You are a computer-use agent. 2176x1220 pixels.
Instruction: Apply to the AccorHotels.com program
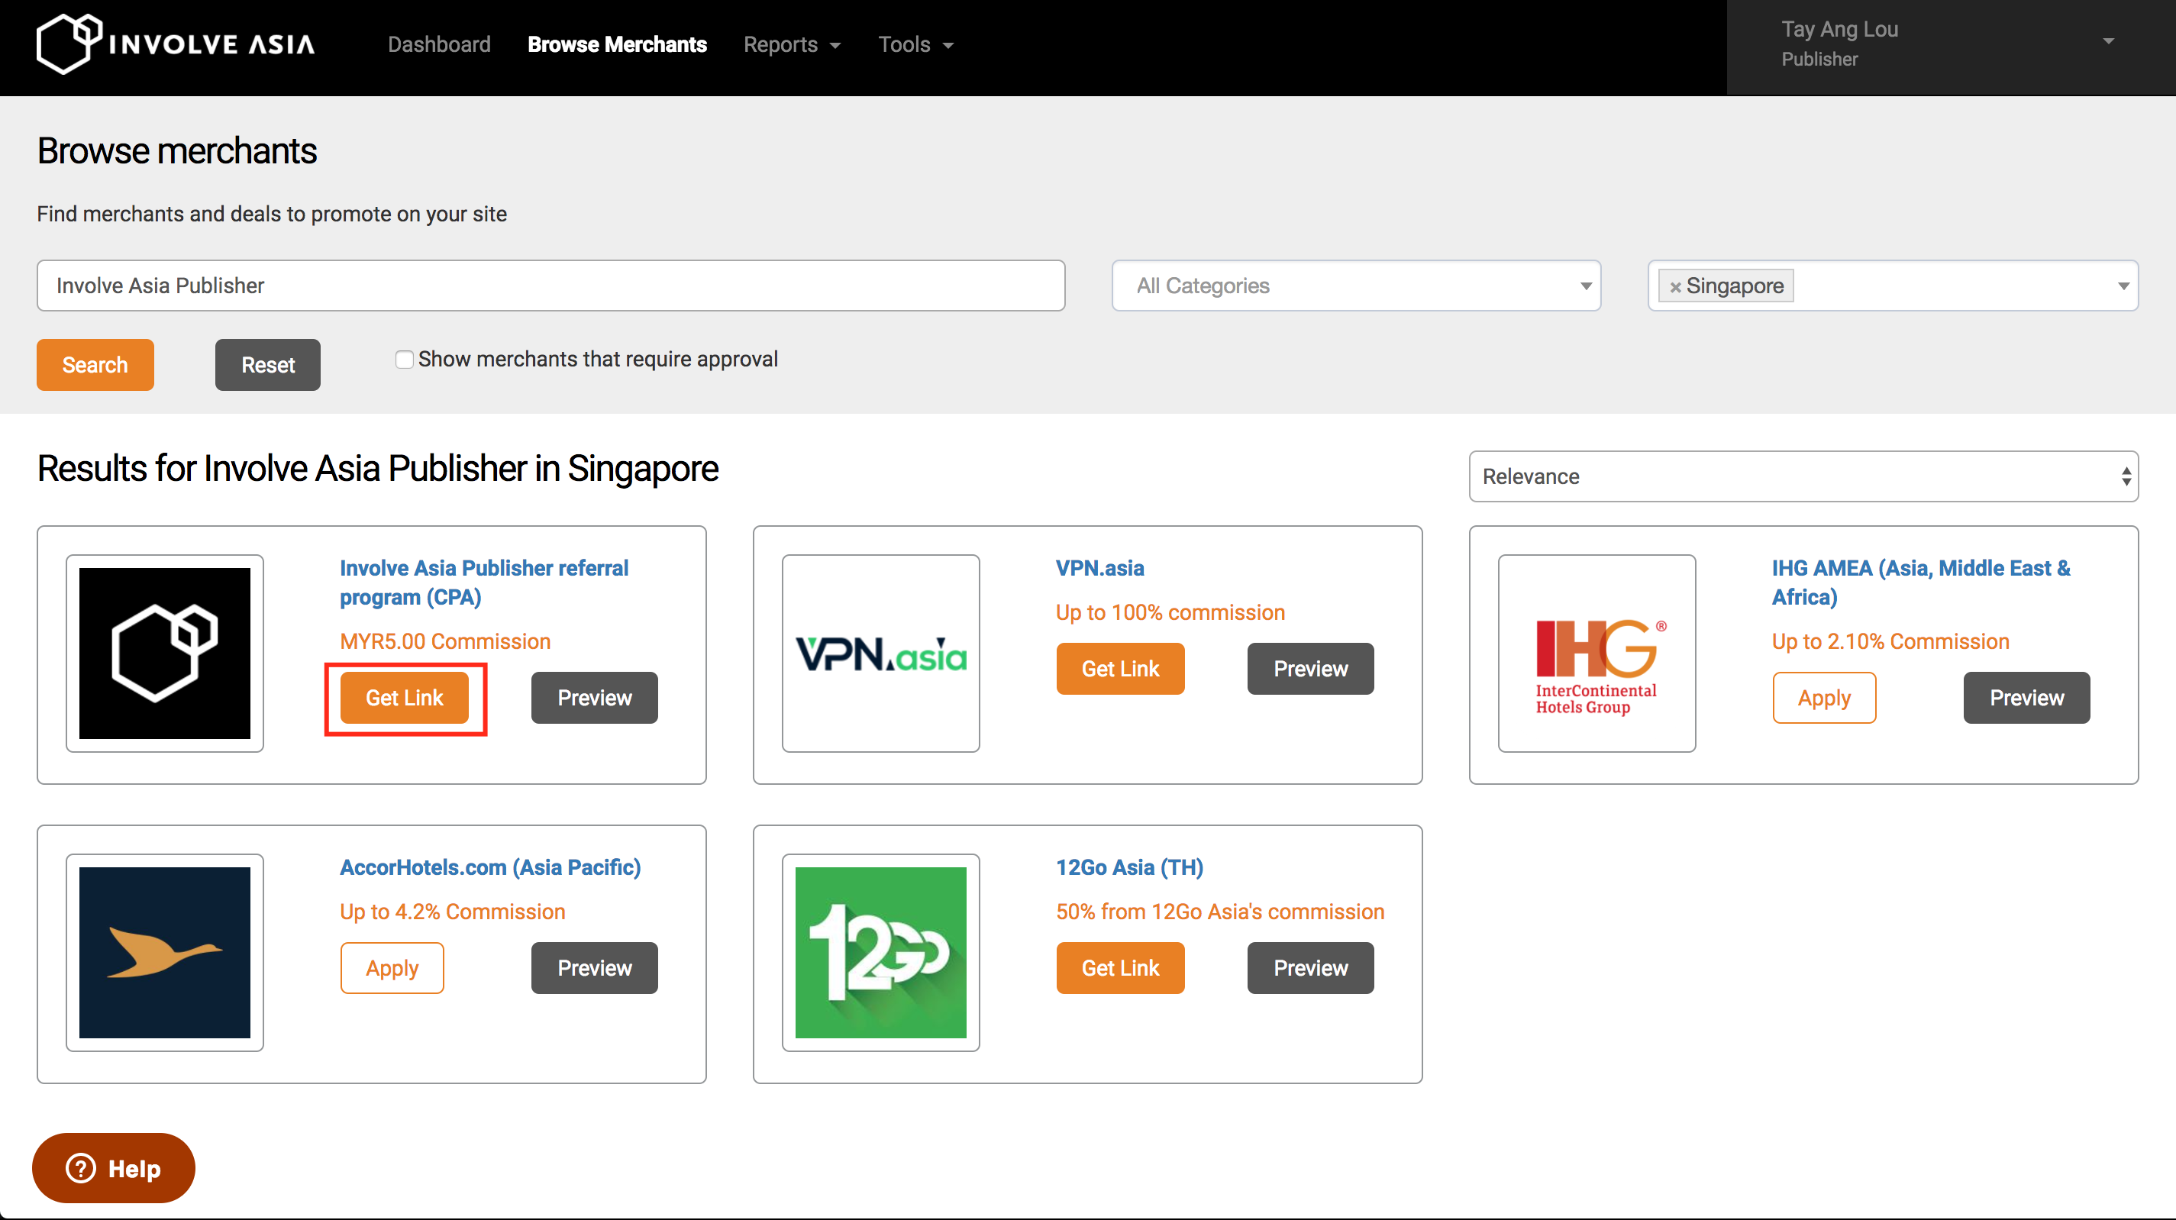point(392,968)
